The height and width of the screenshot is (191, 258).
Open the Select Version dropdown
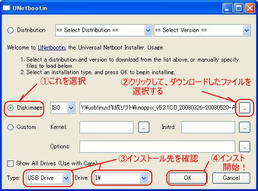202,30
